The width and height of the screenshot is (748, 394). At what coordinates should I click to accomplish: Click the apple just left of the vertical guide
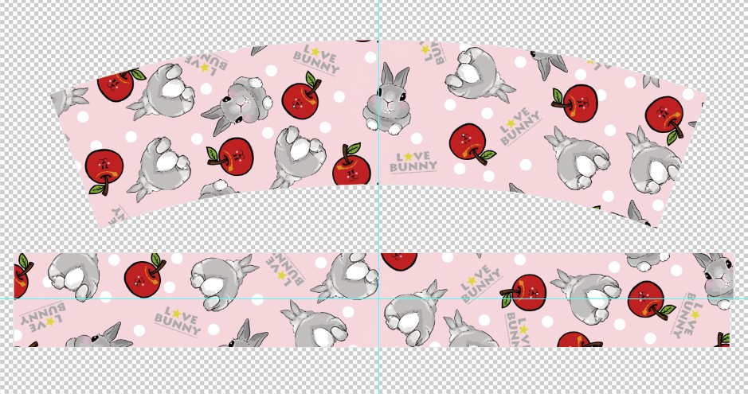[350, 165]
